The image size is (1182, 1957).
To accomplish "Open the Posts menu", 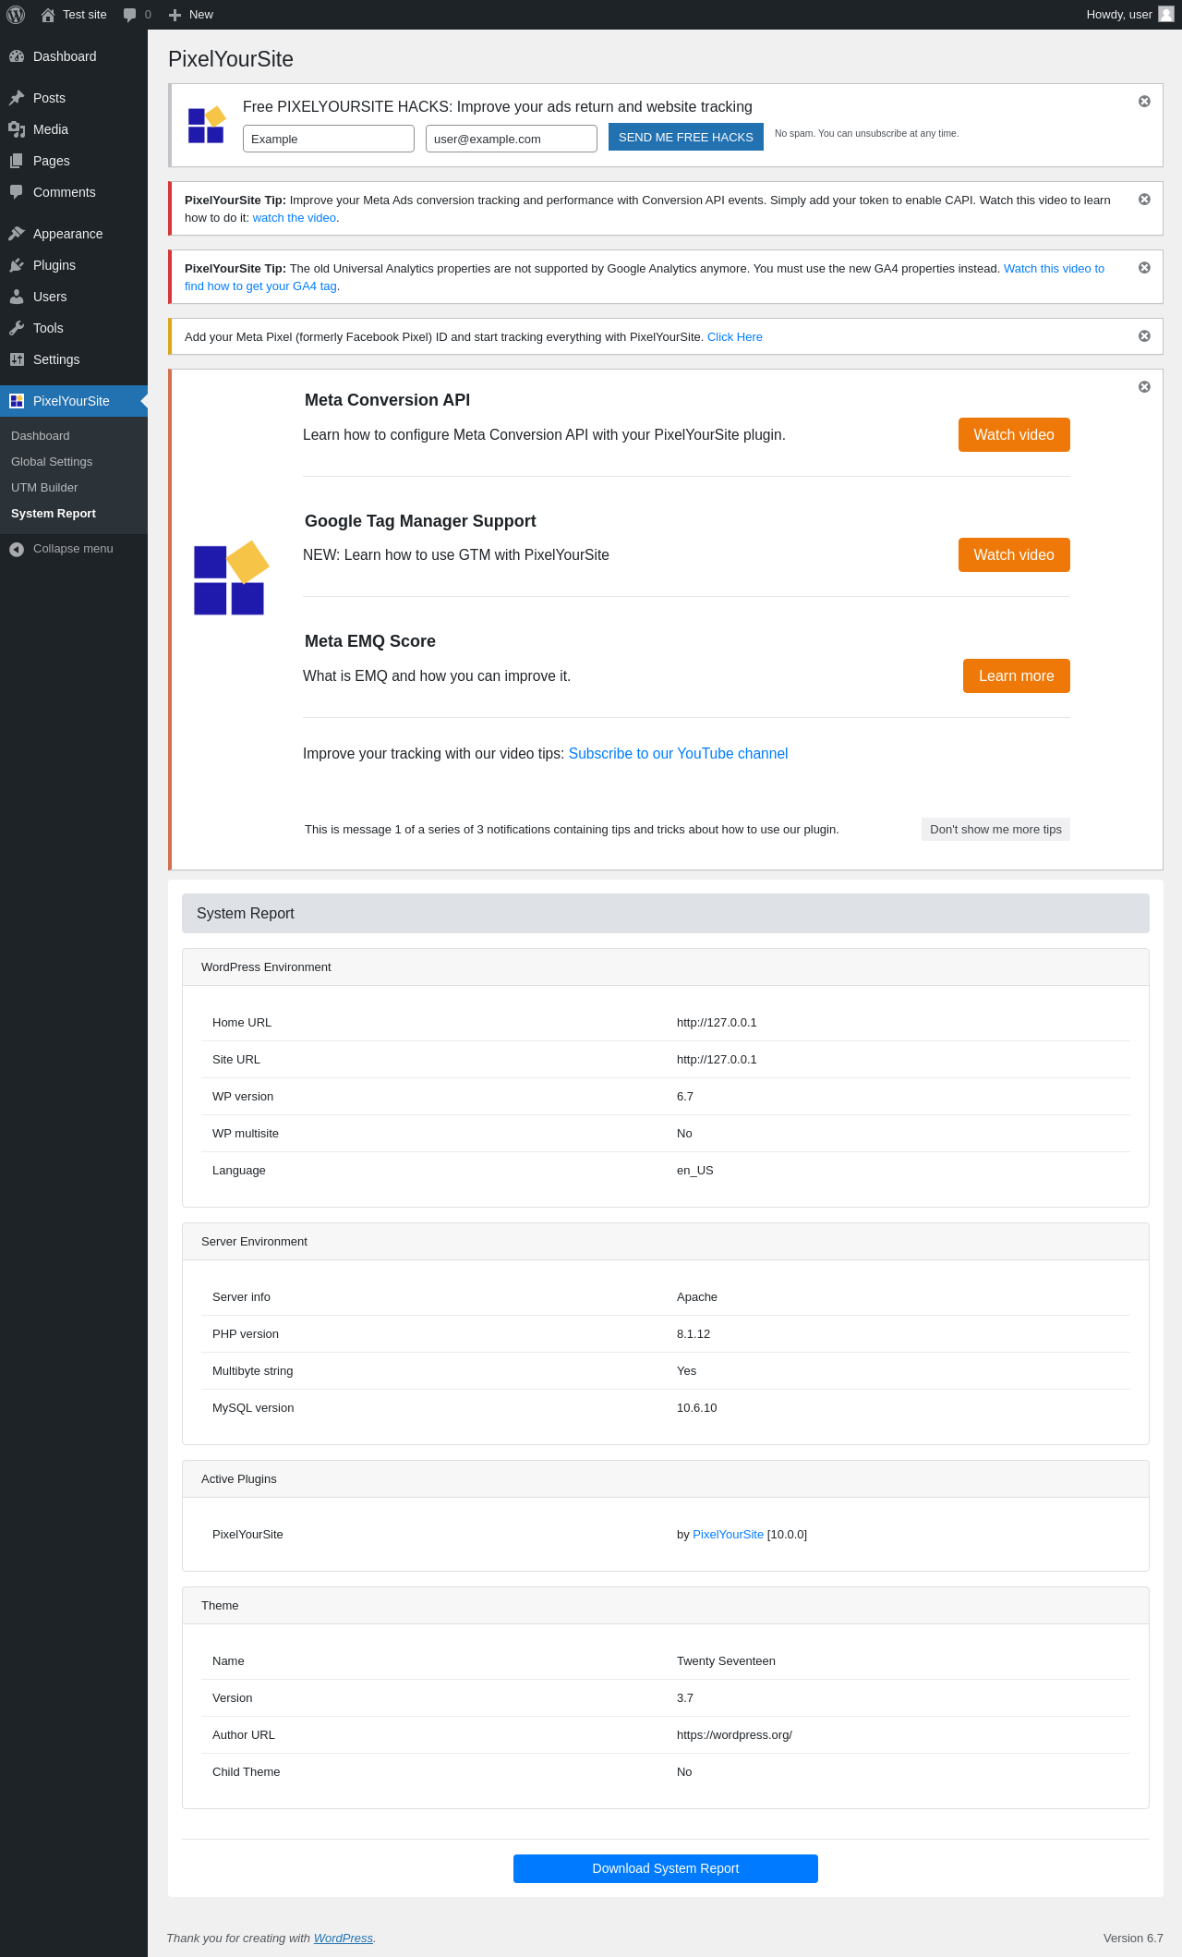I will point(74,98).
